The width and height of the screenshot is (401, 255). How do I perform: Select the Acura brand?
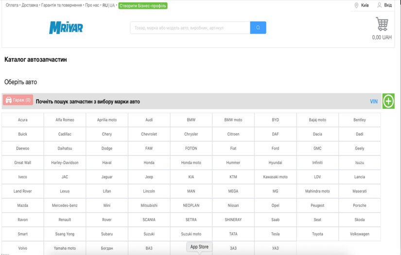[x=23, y=120]
